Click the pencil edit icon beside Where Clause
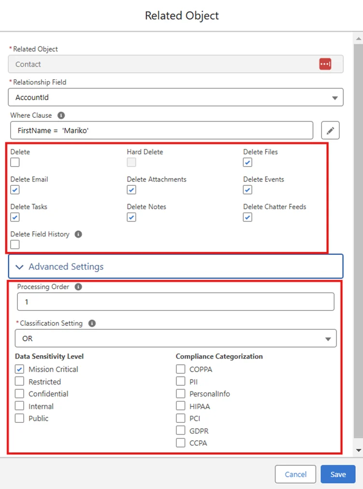This screenshot has height=489, width=363. tap(330, 130)
